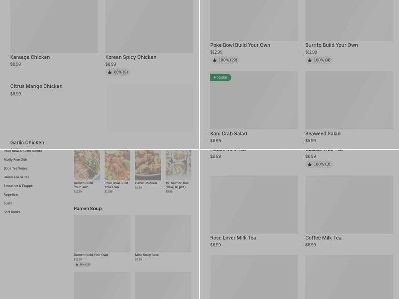This screenshot has width=399, height=299.
Task: Click the green Popular badge on Kani Crab Salad
Action: (220, 77)
